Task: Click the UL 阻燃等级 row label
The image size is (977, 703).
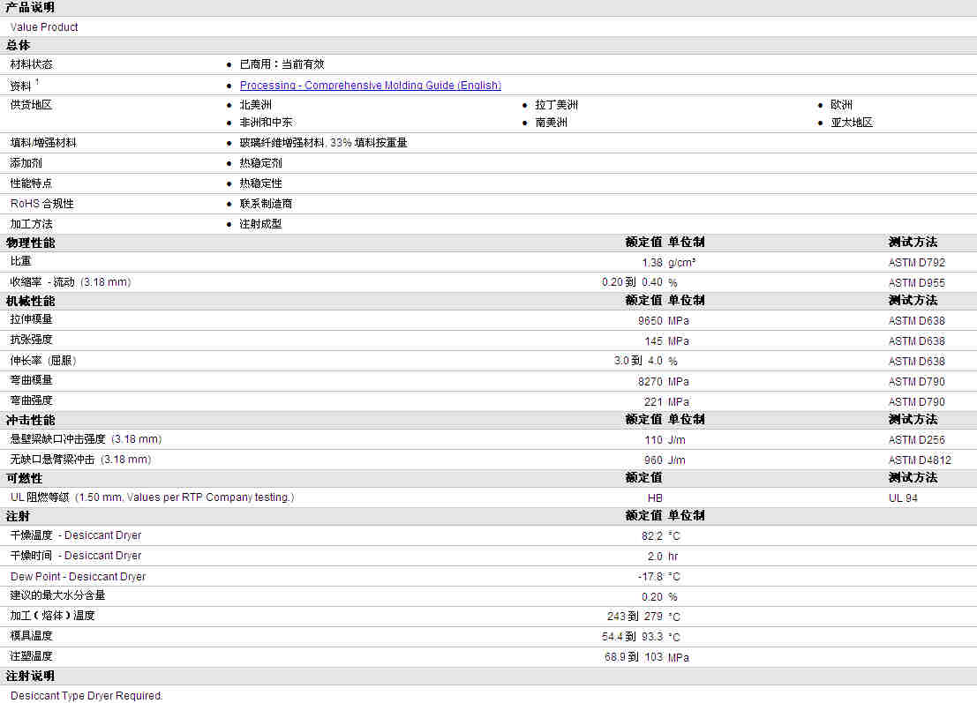Action: tap(152, 497)
